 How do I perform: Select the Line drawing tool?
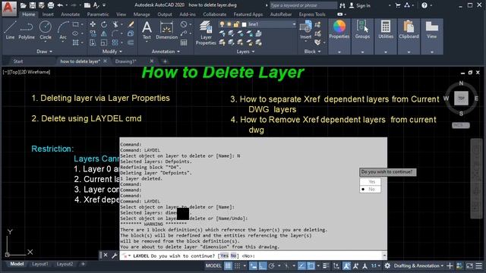[10, 30]
